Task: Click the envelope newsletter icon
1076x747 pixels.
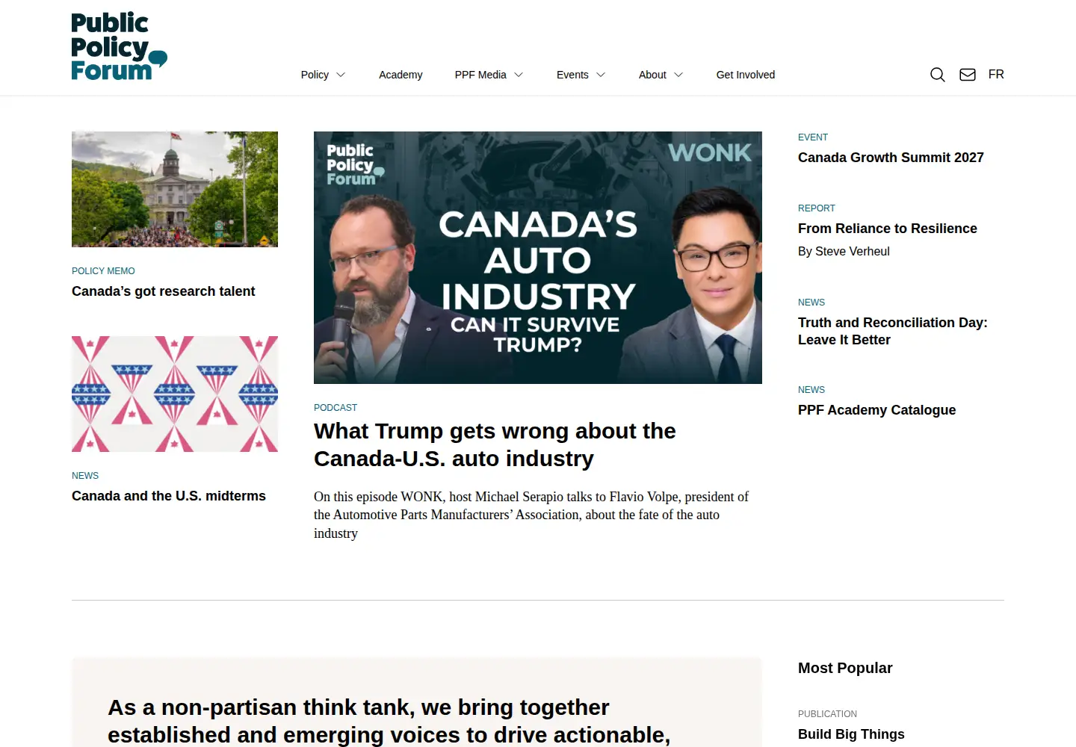Action: click(968, 75)
